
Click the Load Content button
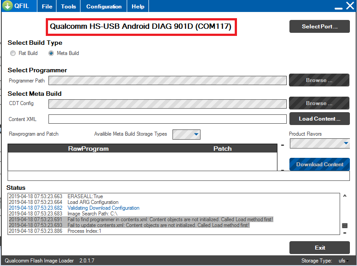click(319, 119)
